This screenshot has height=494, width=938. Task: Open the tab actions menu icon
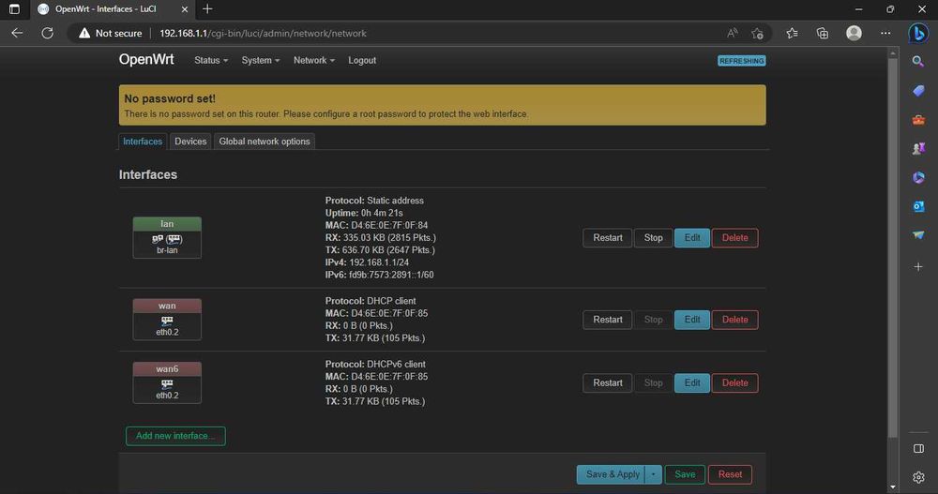(x=14, y=9)
